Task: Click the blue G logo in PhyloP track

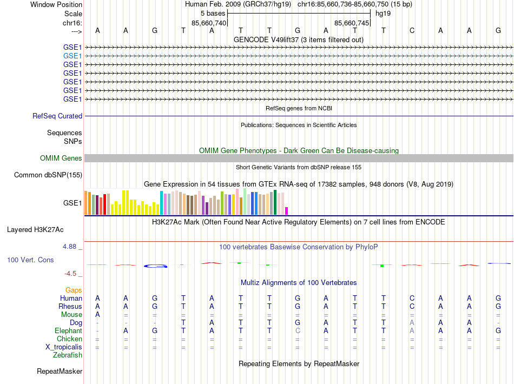Action: point(155,266)
